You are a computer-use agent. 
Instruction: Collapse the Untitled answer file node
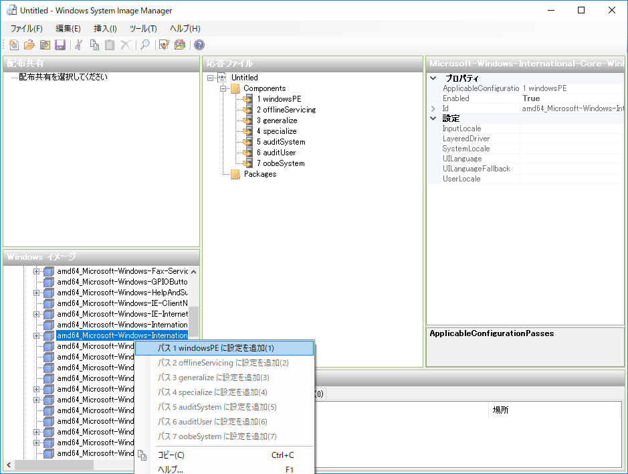(x=210, y=78)
